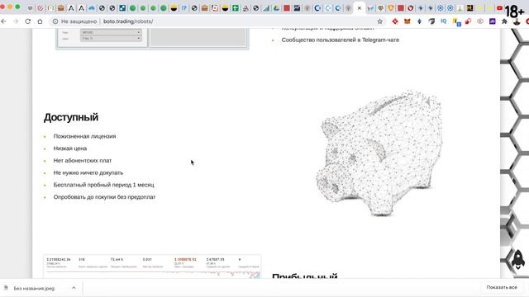Click "Нет абонентских плат" list item
Screen dimensions: 529x297
(83, 160)
